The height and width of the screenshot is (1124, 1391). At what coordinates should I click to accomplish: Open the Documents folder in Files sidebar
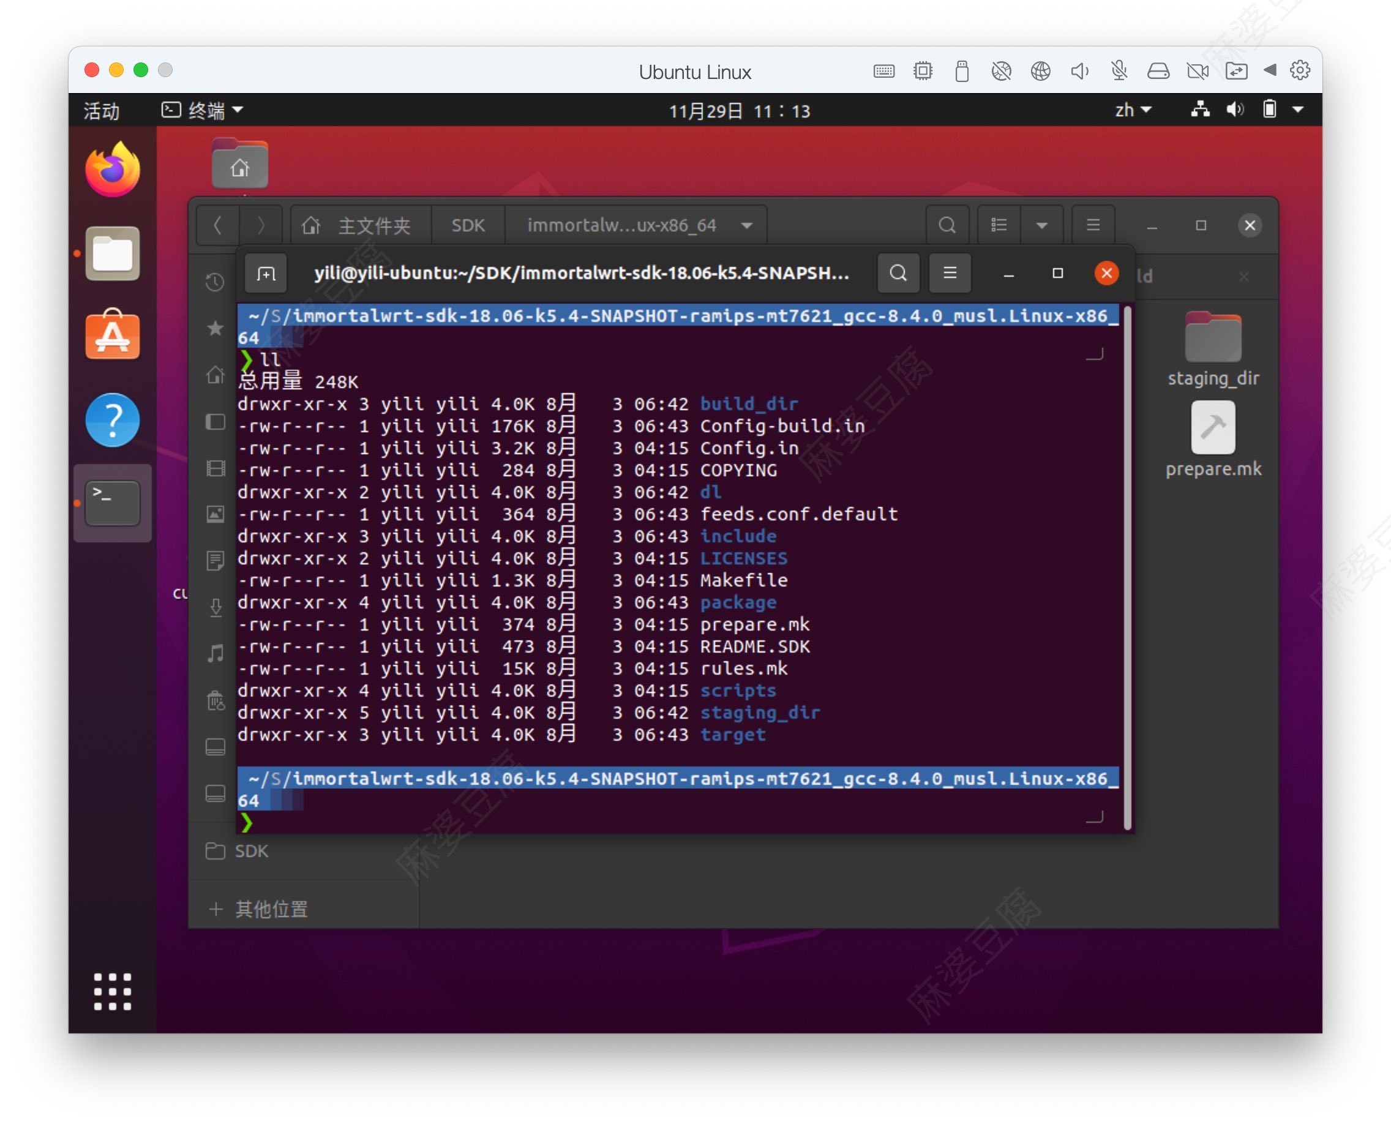[215, 560]
